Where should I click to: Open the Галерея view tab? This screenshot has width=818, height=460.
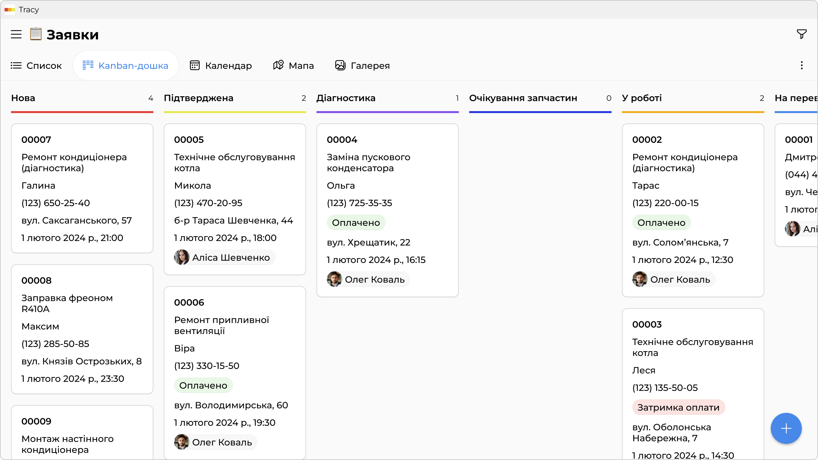362,66
